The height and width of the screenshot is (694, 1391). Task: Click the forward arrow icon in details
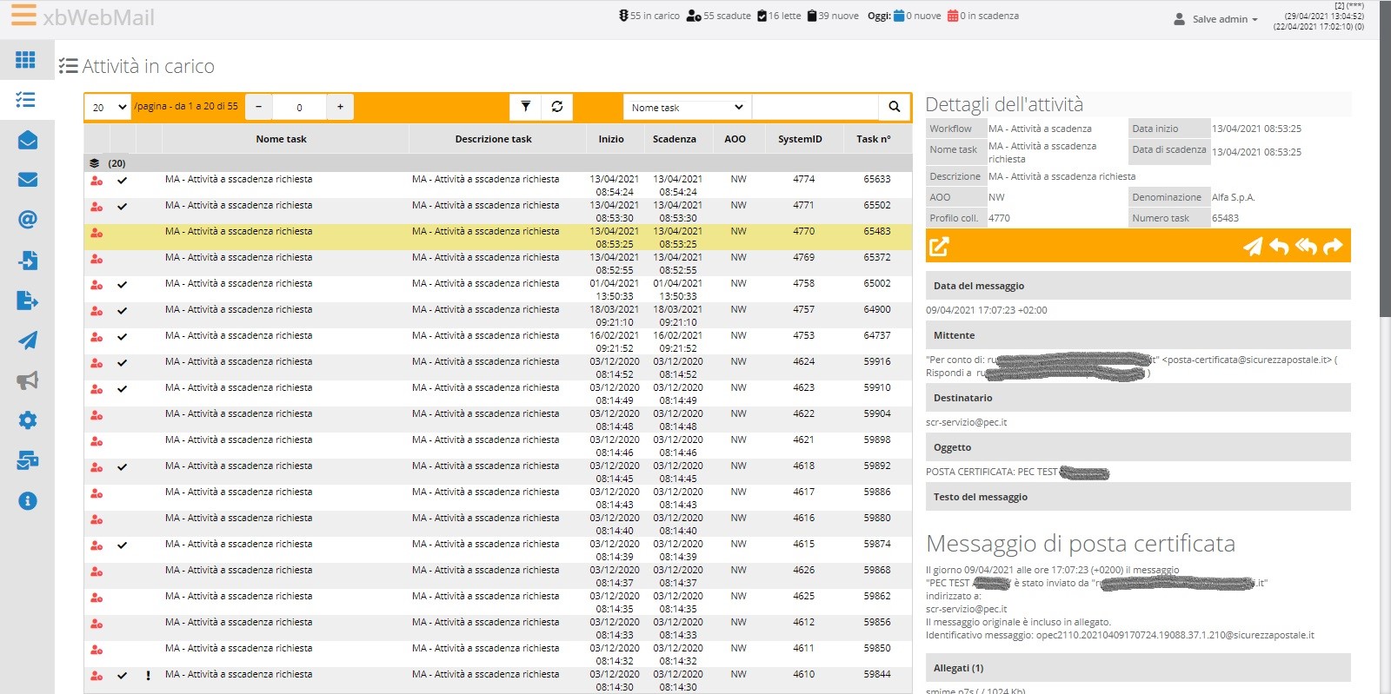pos(1332,247)
